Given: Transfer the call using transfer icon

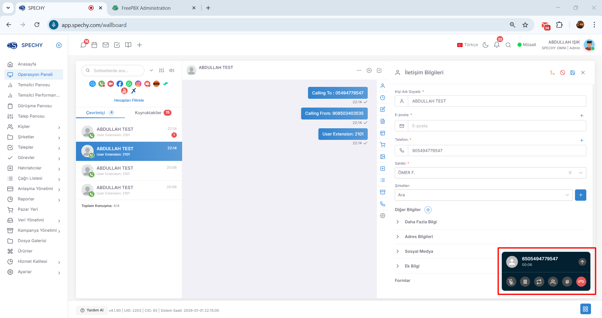Looking at the screenshot, I should 539,282.
